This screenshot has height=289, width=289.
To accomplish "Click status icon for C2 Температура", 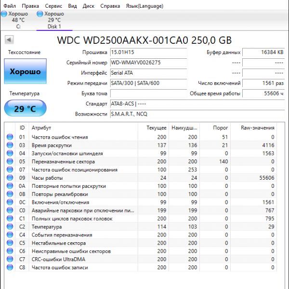I will click(x=10, y=226).
